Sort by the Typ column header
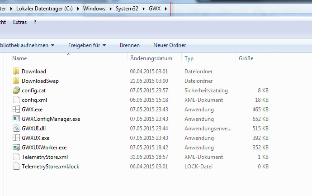The image size is (312, 196). click(189, 58)
